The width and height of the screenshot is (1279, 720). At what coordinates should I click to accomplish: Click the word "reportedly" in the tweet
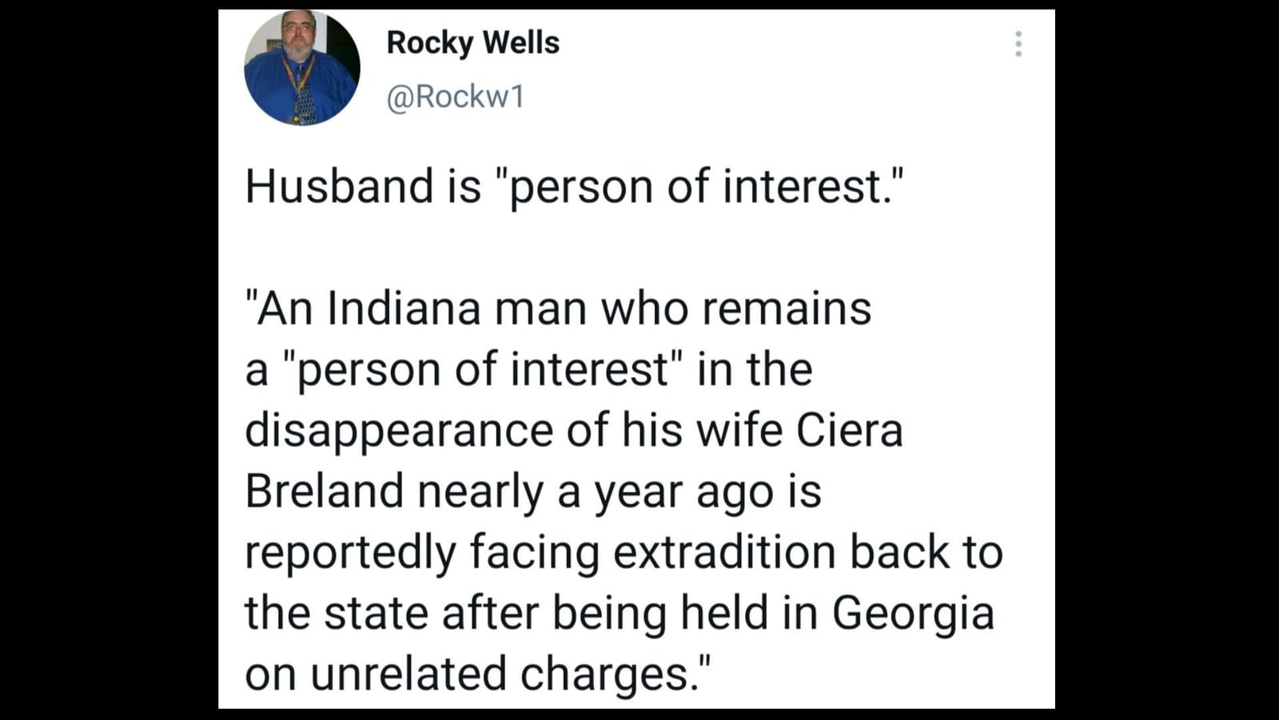pos(350,553)
